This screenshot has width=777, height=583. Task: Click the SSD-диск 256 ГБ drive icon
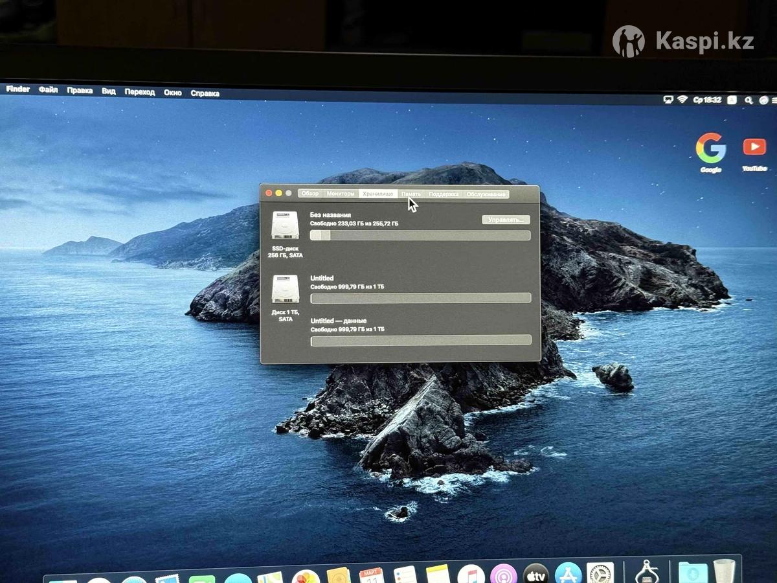tap(285, 226)
